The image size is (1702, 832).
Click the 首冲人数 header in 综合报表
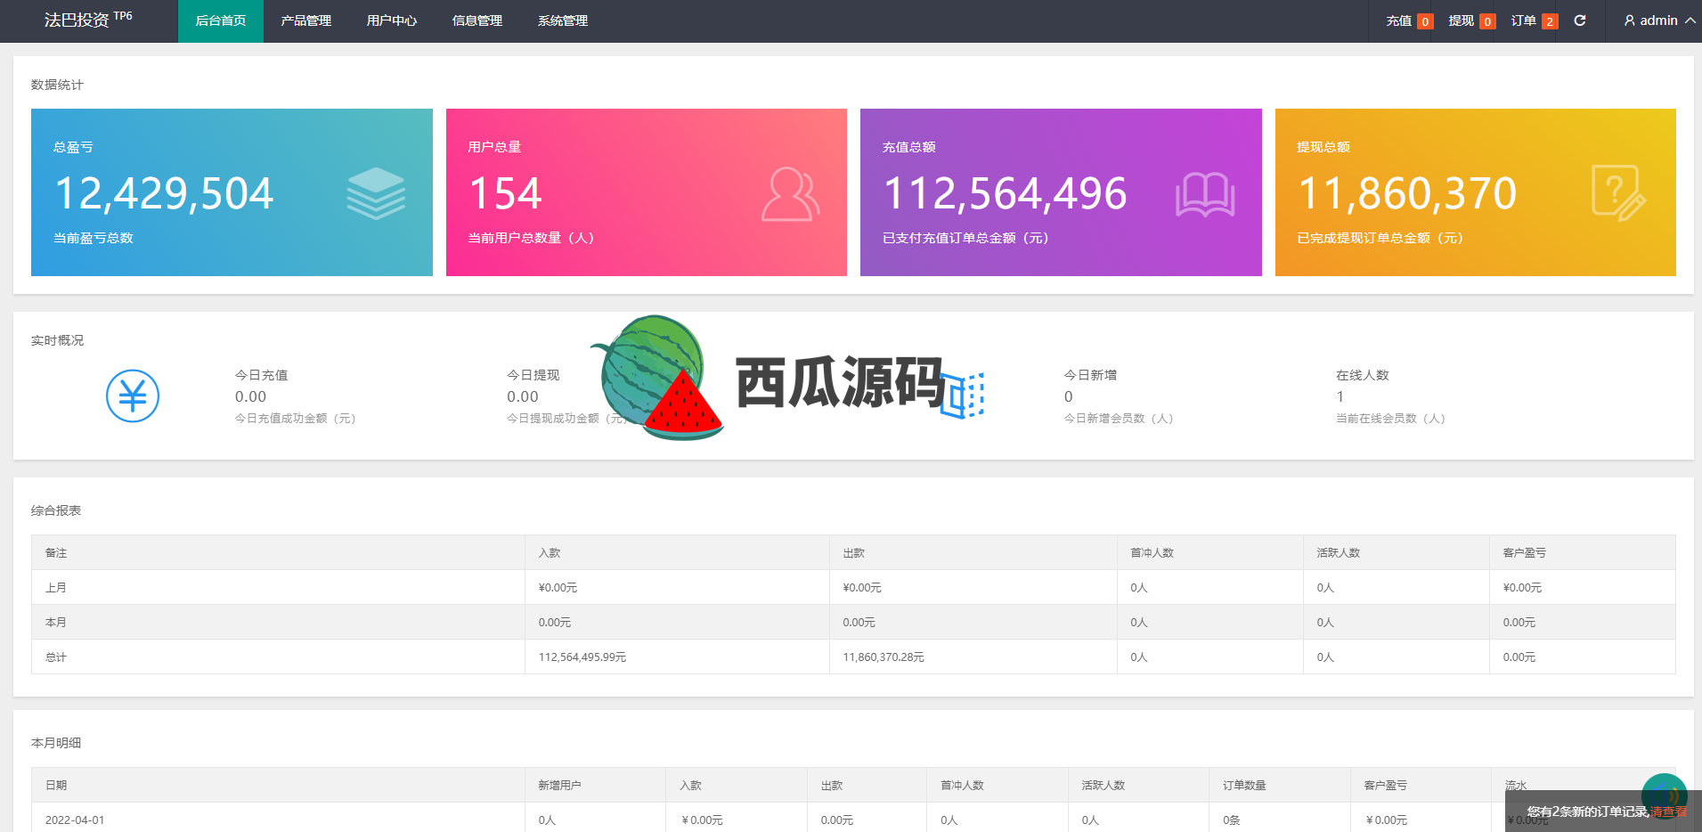(1152, 552)
